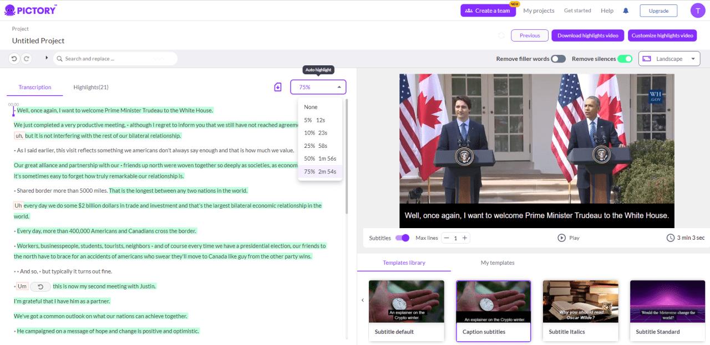This screenshot has height=345, width=710.
Task: Click sentence 'He campaigned on a message of hope'
Action: (108, 331)
